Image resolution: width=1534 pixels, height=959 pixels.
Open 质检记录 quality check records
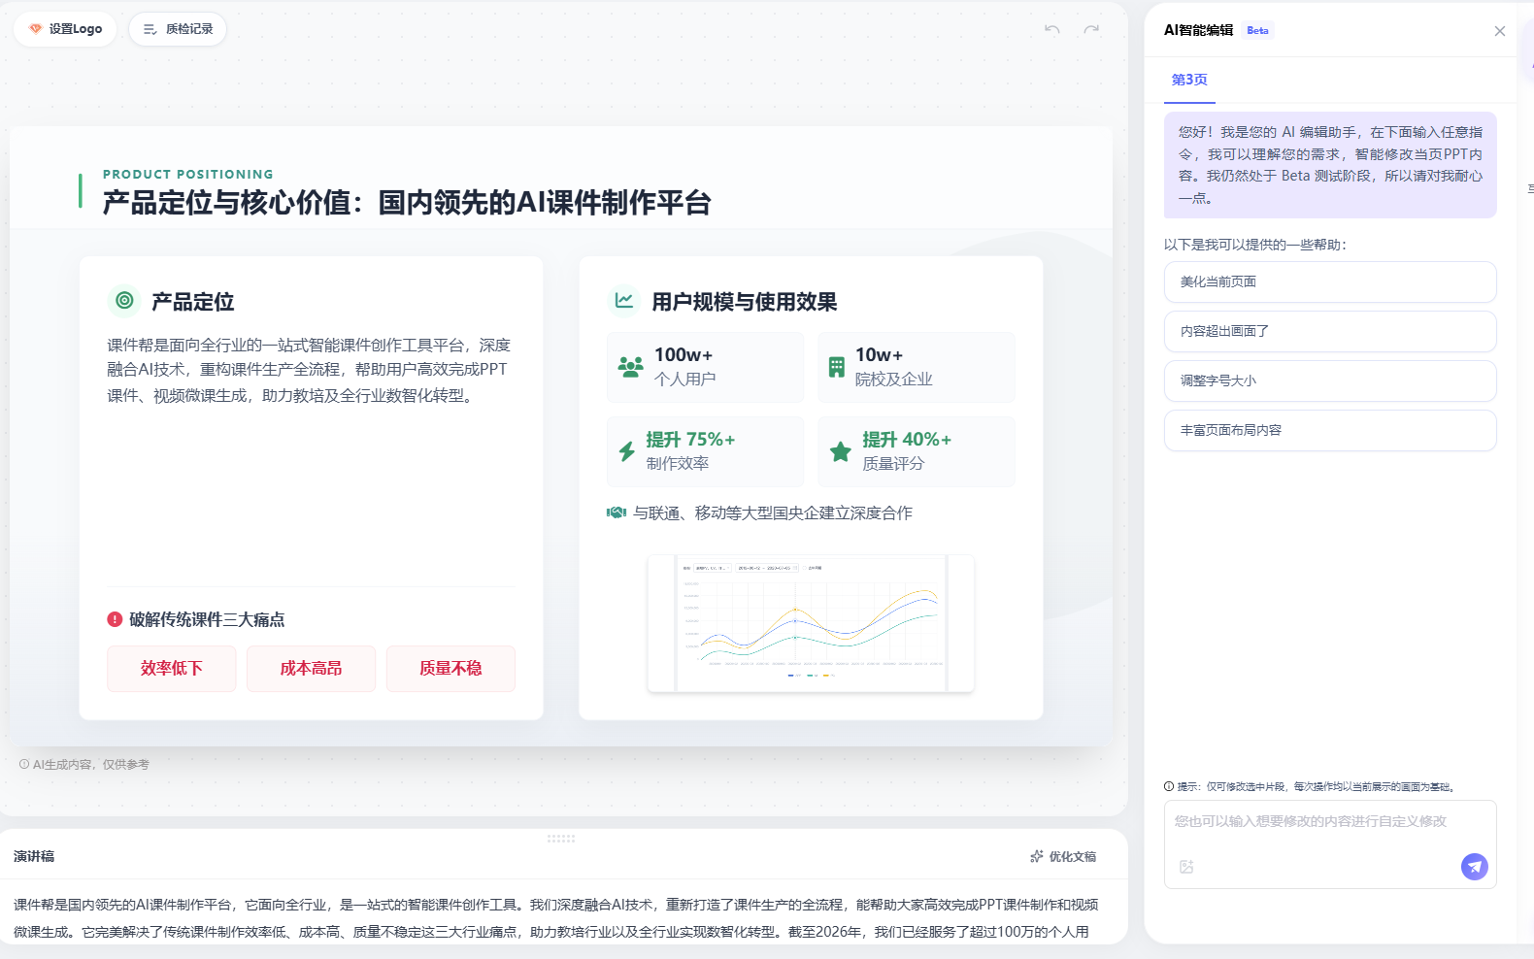pos(178,29)
